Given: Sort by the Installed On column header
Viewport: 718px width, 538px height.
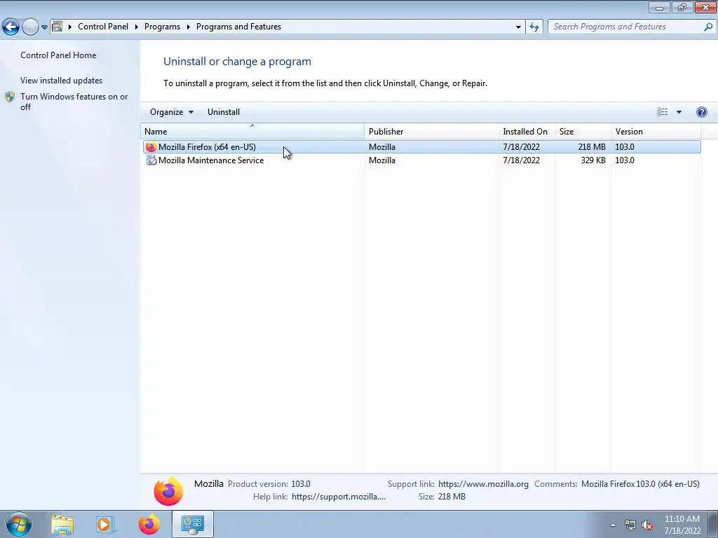Looking at the screenshot, I should (x=527, y=131).
